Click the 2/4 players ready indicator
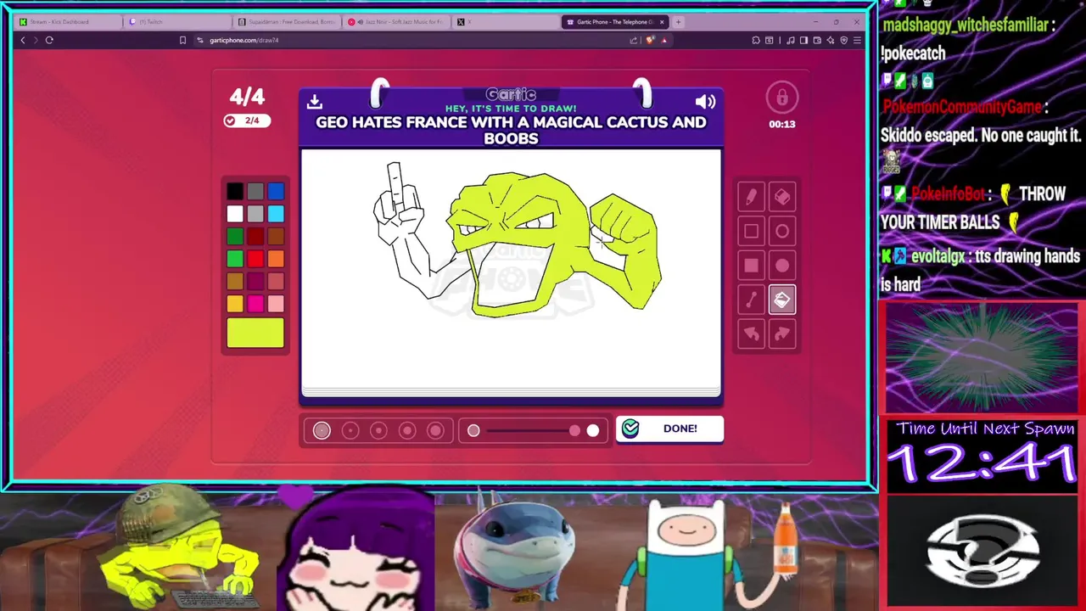 [x=247, y=121]
